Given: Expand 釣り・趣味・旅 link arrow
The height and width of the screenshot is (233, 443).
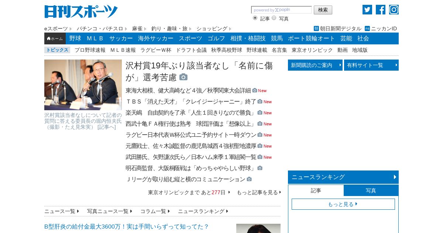Looking at the screenshot, I should 190,29.
